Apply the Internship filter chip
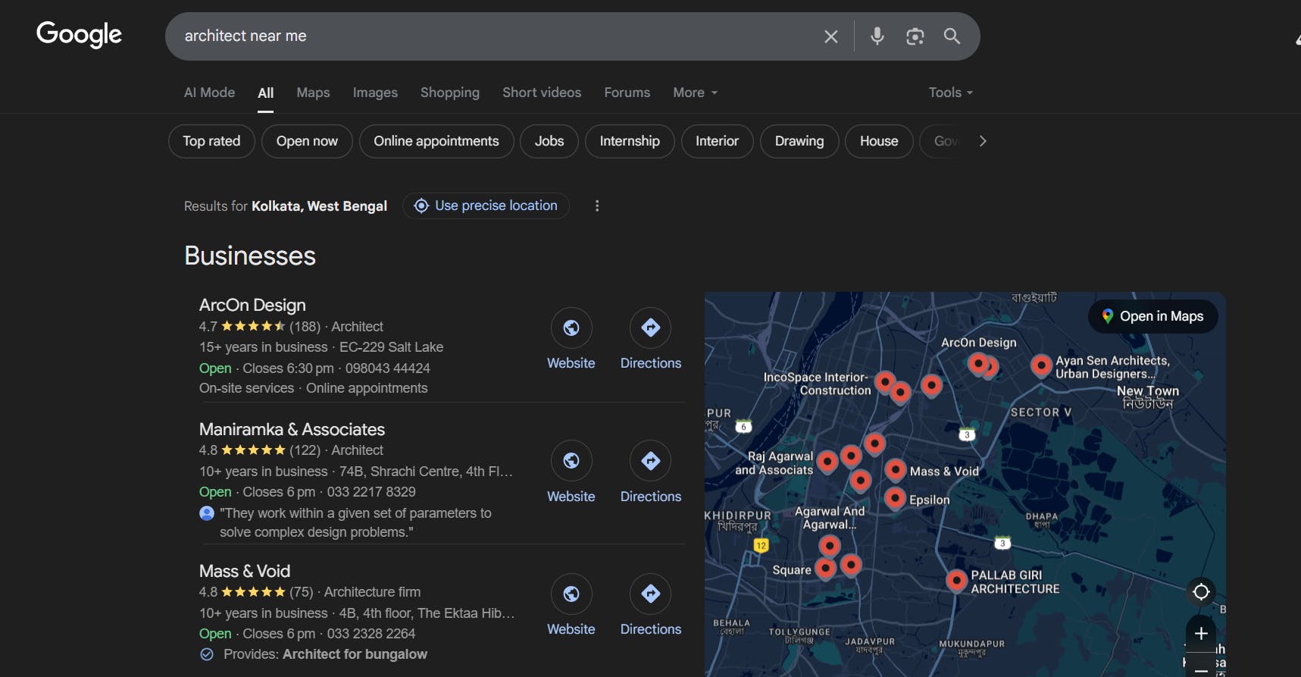Viewport: 1301px width, 677px height. pyautogui.click(x=630, y=141)
